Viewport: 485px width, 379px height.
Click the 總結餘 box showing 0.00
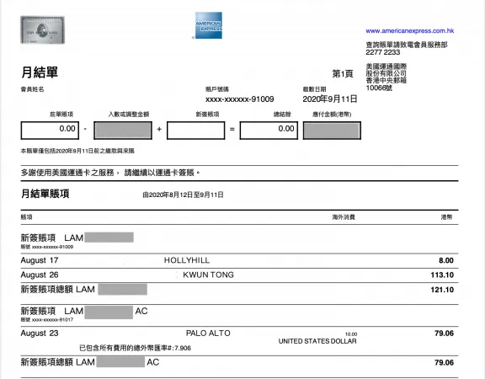point(269,131)
